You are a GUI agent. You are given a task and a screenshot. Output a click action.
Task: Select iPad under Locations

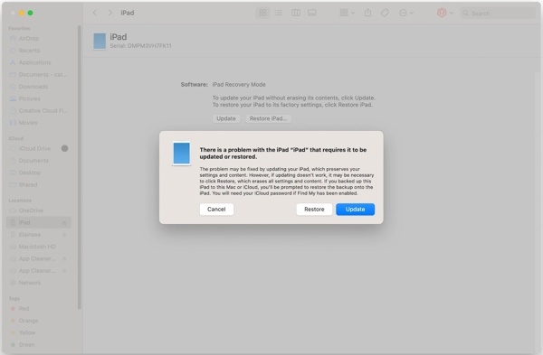click(39, 222)
